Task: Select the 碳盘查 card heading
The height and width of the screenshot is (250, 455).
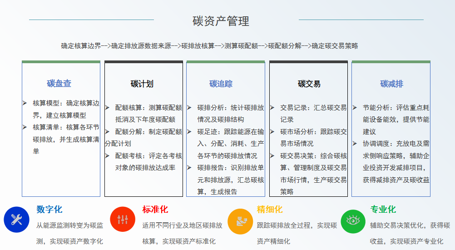Action: pos(59,84)
